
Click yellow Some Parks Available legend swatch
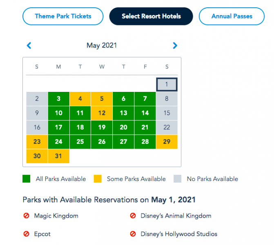coord(98,179)
